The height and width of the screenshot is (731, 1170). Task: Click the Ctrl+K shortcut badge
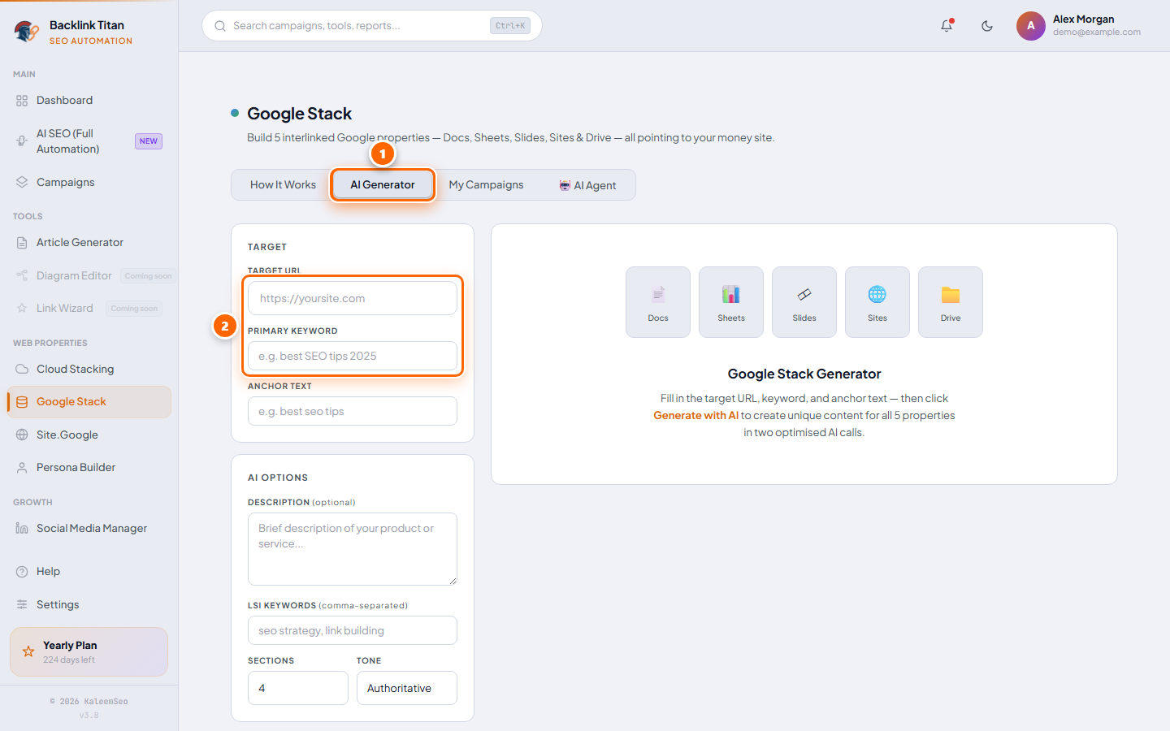click(510, 26)
